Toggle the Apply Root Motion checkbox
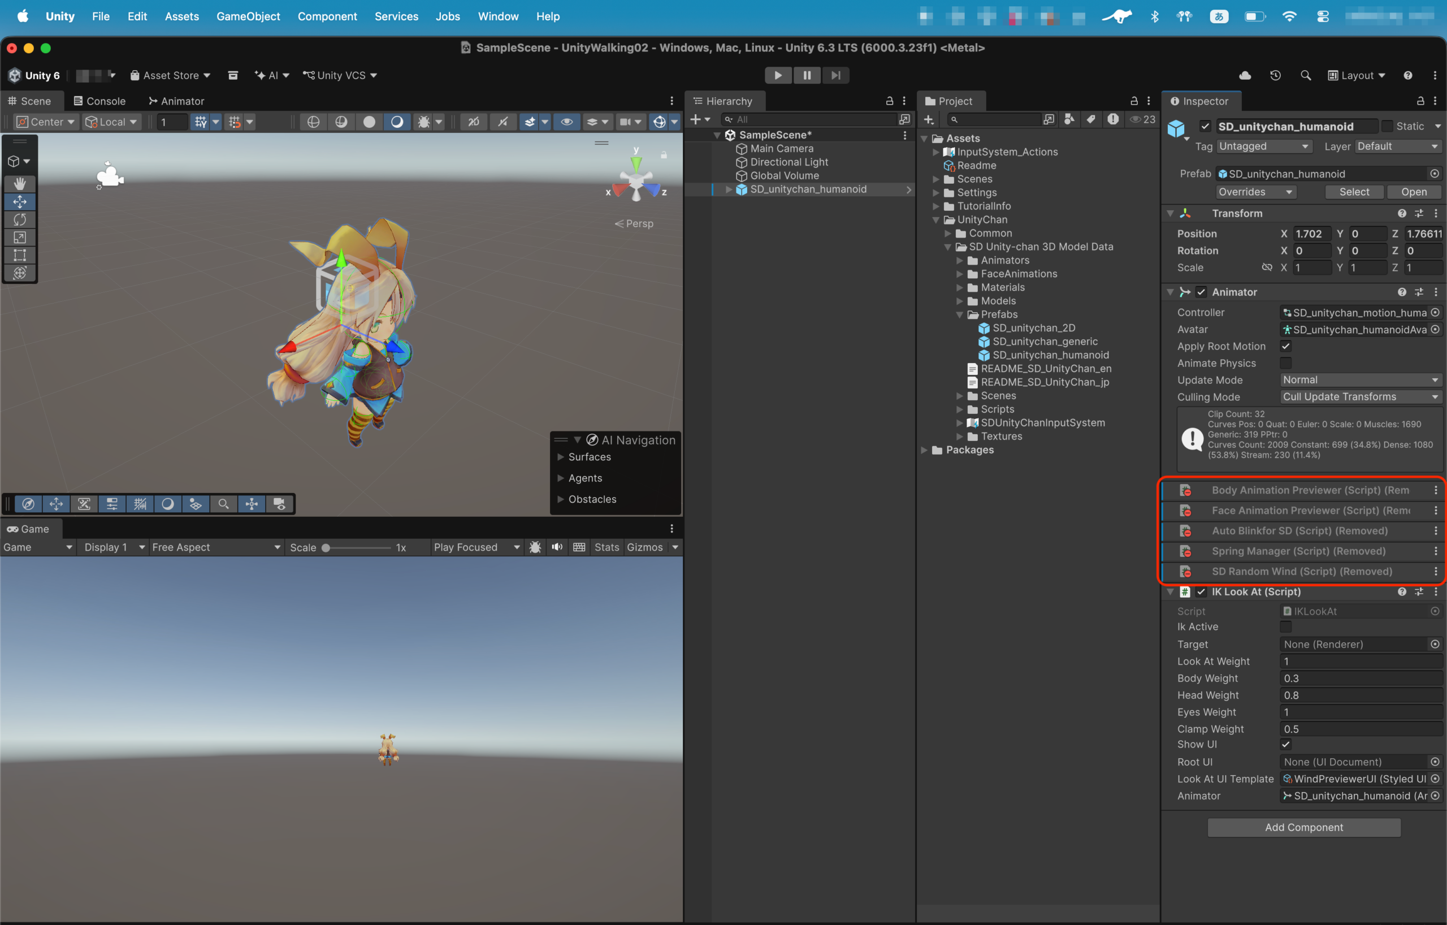 [1286, 346]
